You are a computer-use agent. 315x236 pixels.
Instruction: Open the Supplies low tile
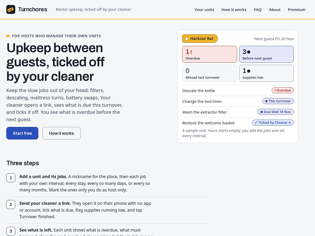tap(266, 73)
